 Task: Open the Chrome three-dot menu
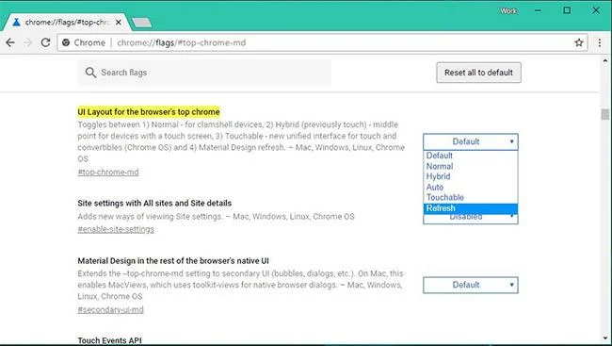click(600, 42)
